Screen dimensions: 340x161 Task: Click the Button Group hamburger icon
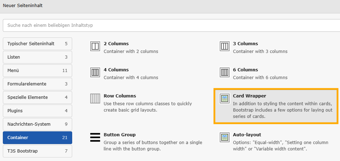(x=96, y=137)
